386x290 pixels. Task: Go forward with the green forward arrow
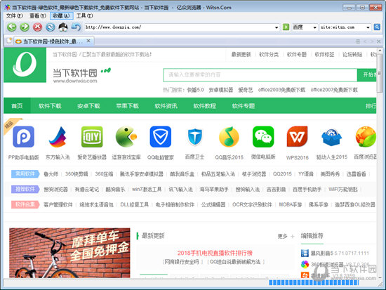[x=25, y=27]
